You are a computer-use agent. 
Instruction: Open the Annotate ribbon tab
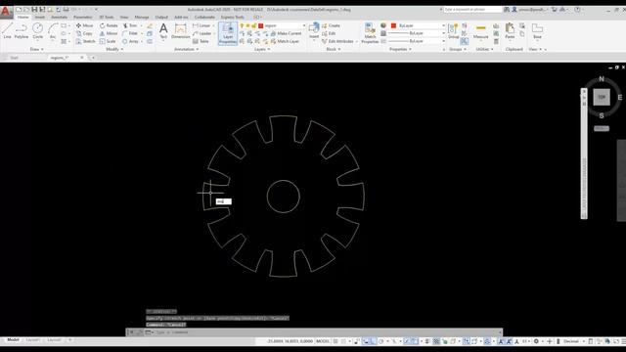tap(59, 18)
